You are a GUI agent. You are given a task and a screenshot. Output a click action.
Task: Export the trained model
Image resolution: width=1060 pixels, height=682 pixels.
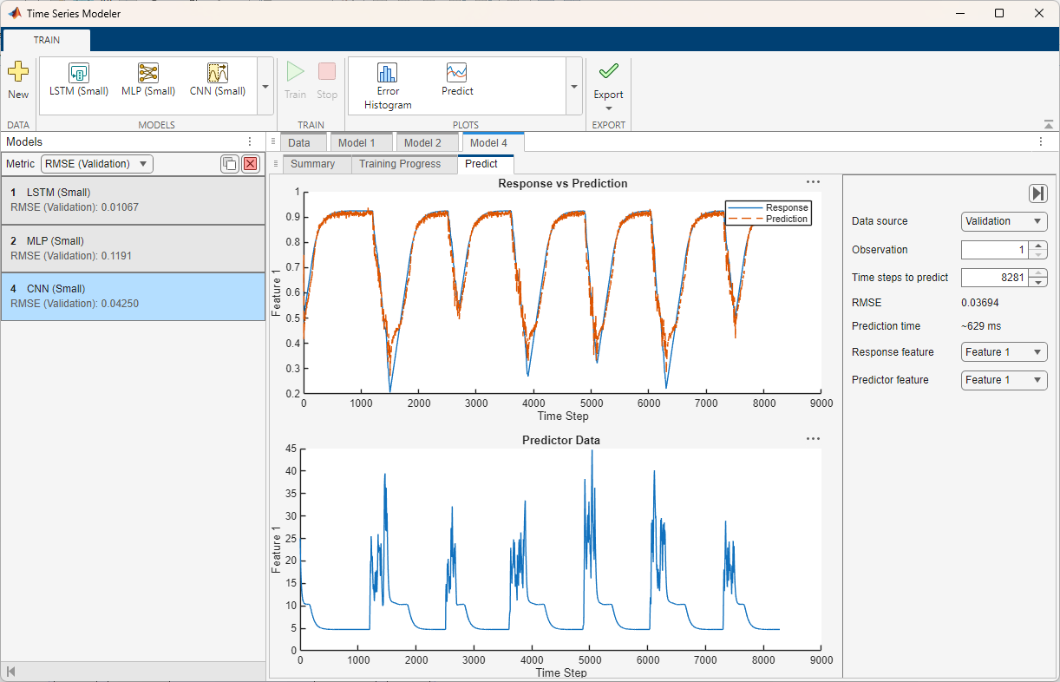608,82
